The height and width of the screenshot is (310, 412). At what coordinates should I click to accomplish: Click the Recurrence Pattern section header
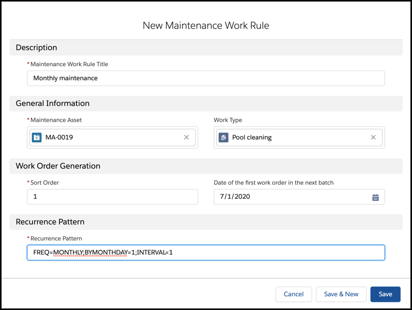tap(50, 222)
